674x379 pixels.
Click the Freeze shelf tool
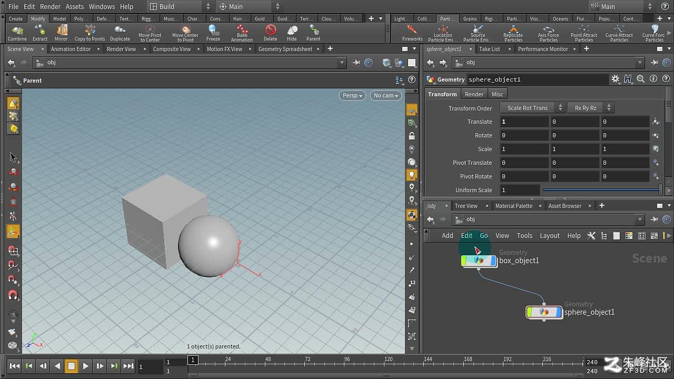[213, 33]
